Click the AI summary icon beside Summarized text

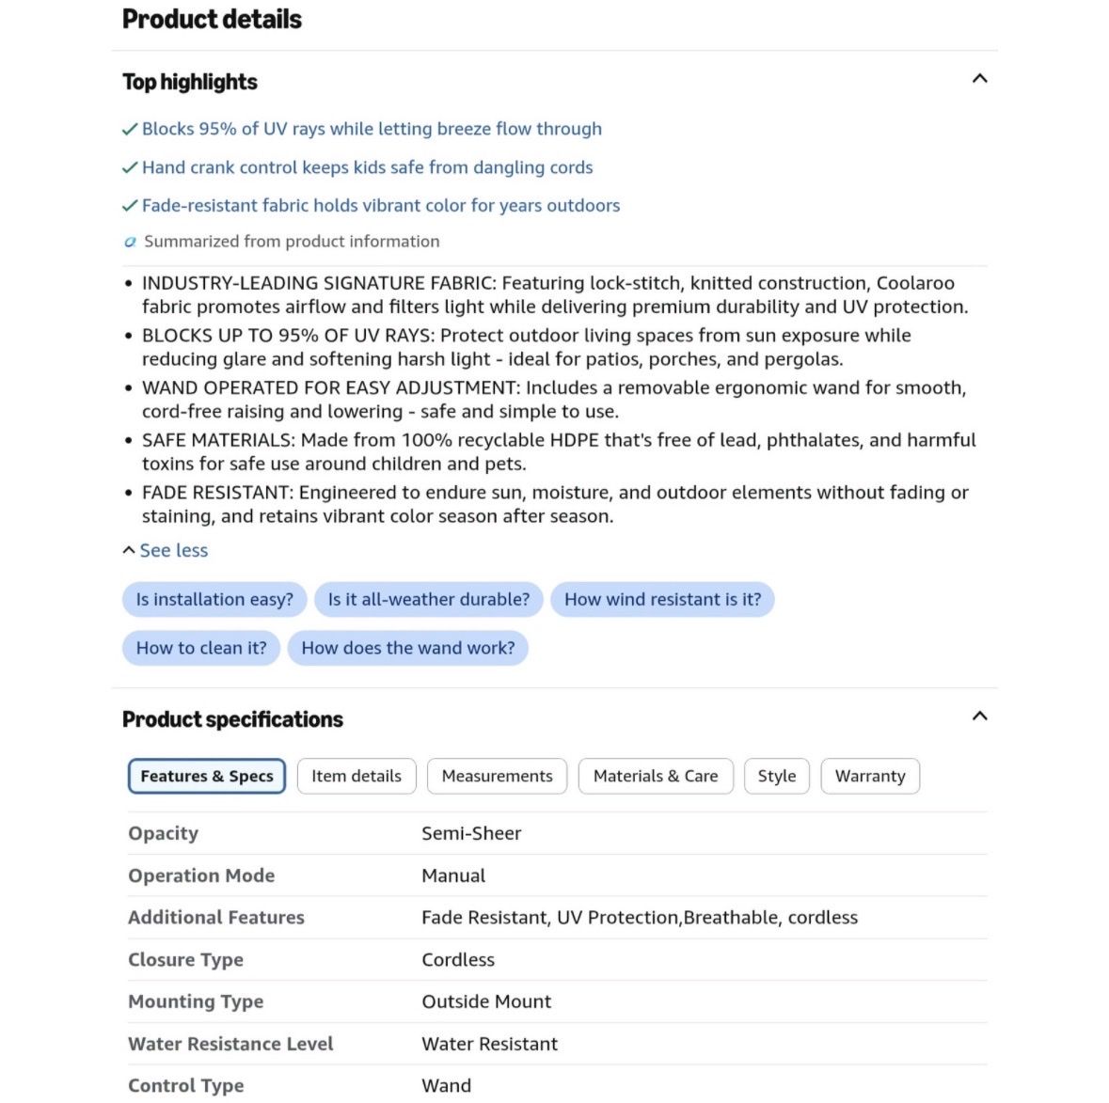130,242
